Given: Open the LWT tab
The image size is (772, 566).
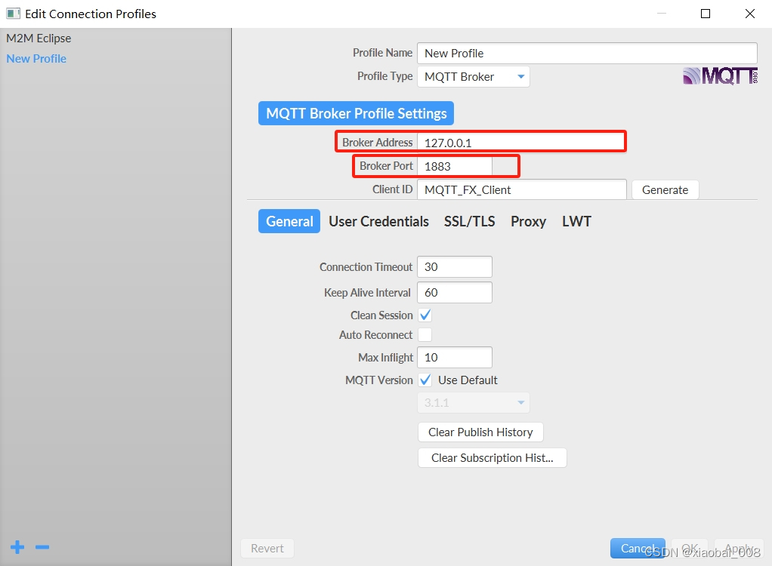Looking at the screenshot, I should click(576, 221).
